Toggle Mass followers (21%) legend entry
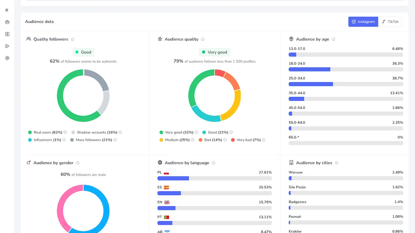Viewport: 415px width, 233px height. (x=91, y=140)
